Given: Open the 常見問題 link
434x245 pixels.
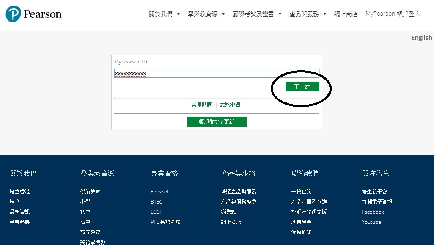Looking at the screenshot, I should pyautogui.click(x=201, y=105).
